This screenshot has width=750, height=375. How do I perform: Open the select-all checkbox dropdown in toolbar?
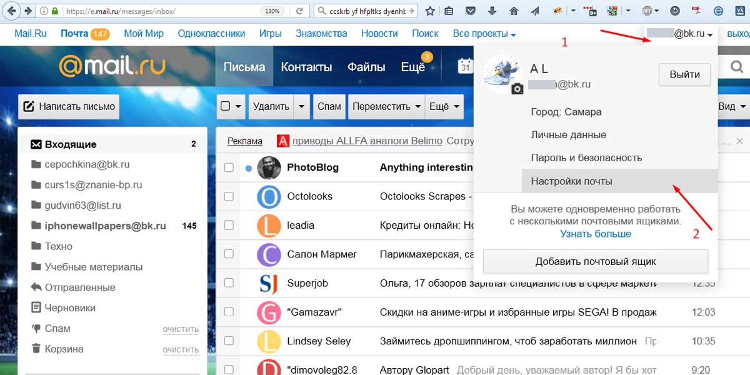click(231, 106)
